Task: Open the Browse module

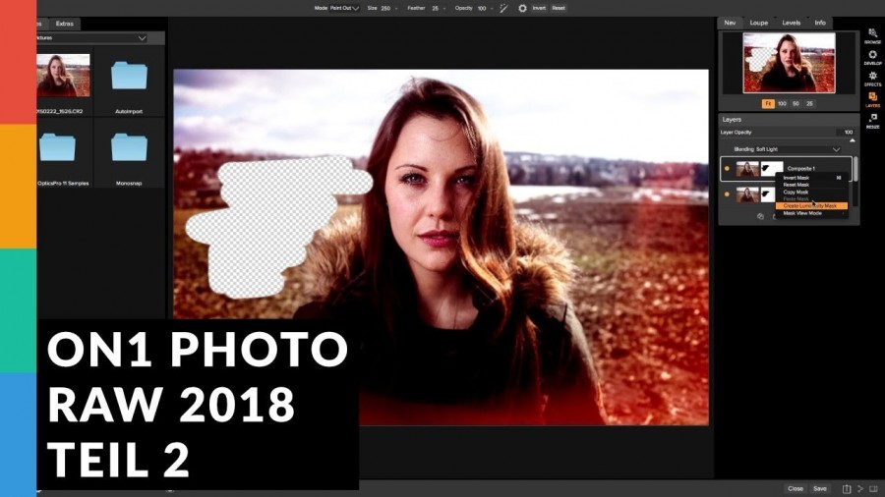Action: pos(872,36)
